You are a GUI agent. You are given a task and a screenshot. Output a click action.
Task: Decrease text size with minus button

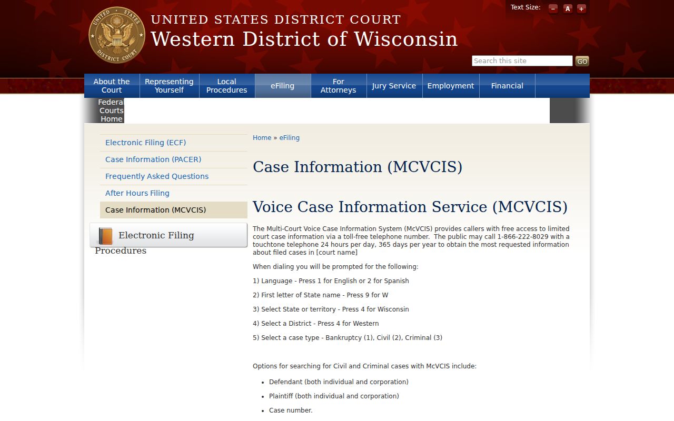tap(553, 8)
